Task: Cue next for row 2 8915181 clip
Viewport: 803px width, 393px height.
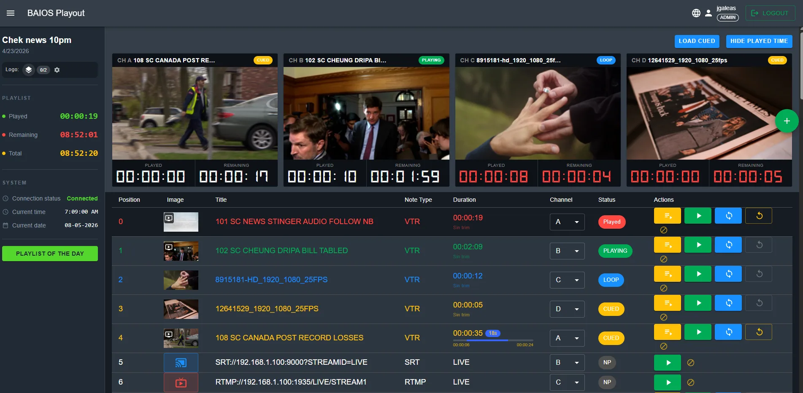Action: click(x=668, y=274)
